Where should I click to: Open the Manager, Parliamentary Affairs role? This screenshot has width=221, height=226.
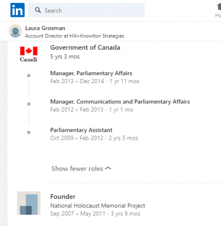point(91,73)
